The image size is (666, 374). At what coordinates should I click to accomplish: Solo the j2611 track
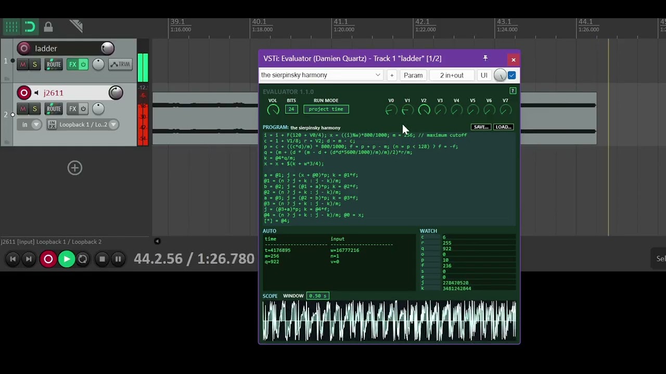pyautogui.click(x=34, y=109)
